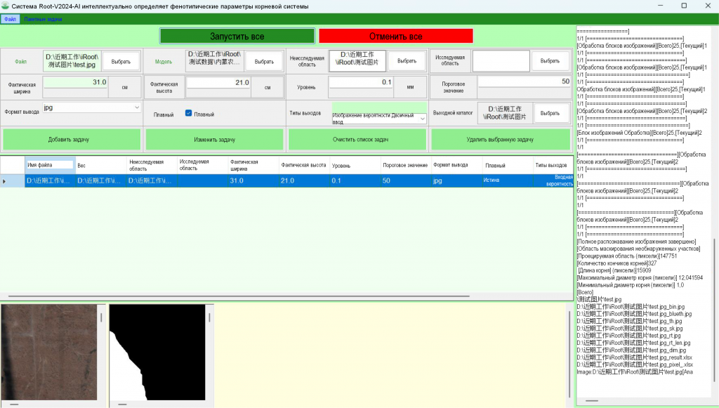Viewport: 719px width, 408px height.
Task: Click the empty Исследуемая область path field
Action: click(x=501, y=61)
